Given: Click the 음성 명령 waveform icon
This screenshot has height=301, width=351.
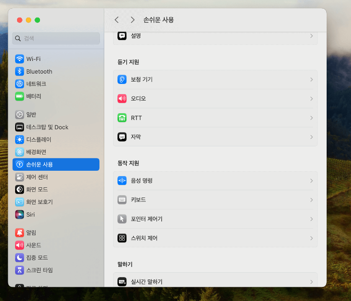Looking at the screenshot, I should [x=122, y=181].
